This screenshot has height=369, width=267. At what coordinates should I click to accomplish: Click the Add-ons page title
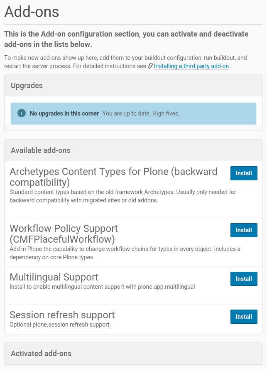[32, 12]
